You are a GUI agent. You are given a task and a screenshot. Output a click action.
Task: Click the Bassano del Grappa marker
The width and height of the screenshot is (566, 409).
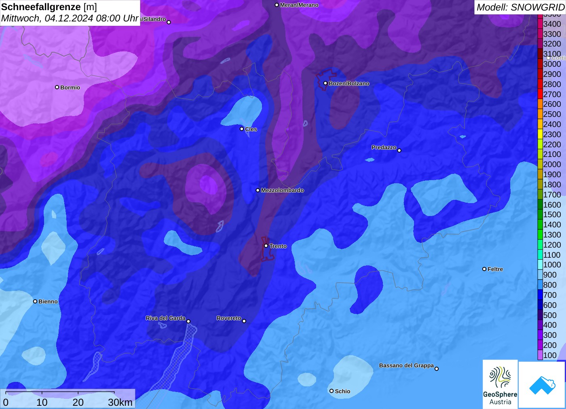(x=437, y=368)
